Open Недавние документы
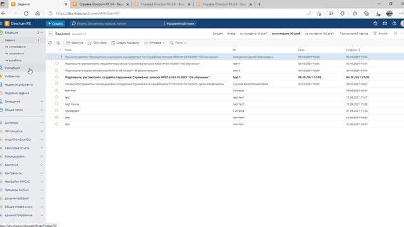The width and height of the screenshot is (404, 227). (19, 84)
